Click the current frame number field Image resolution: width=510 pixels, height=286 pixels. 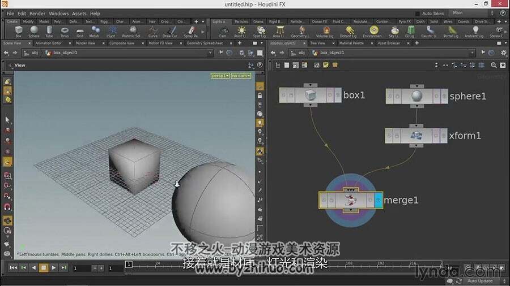81,268
